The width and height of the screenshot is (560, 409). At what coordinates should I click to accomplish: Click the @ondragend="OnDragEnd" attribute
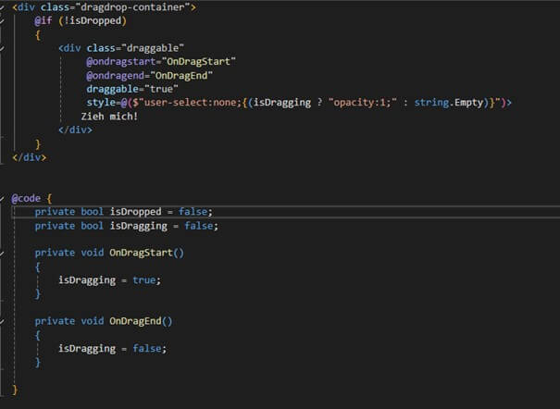click(150, 75)
